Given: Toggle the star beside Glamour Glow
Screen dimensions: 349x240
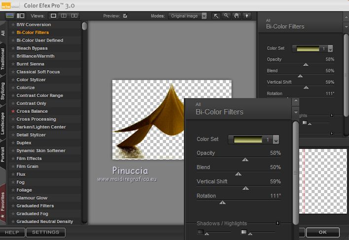Looking at the screenshot, I should (x=13, y=198).
